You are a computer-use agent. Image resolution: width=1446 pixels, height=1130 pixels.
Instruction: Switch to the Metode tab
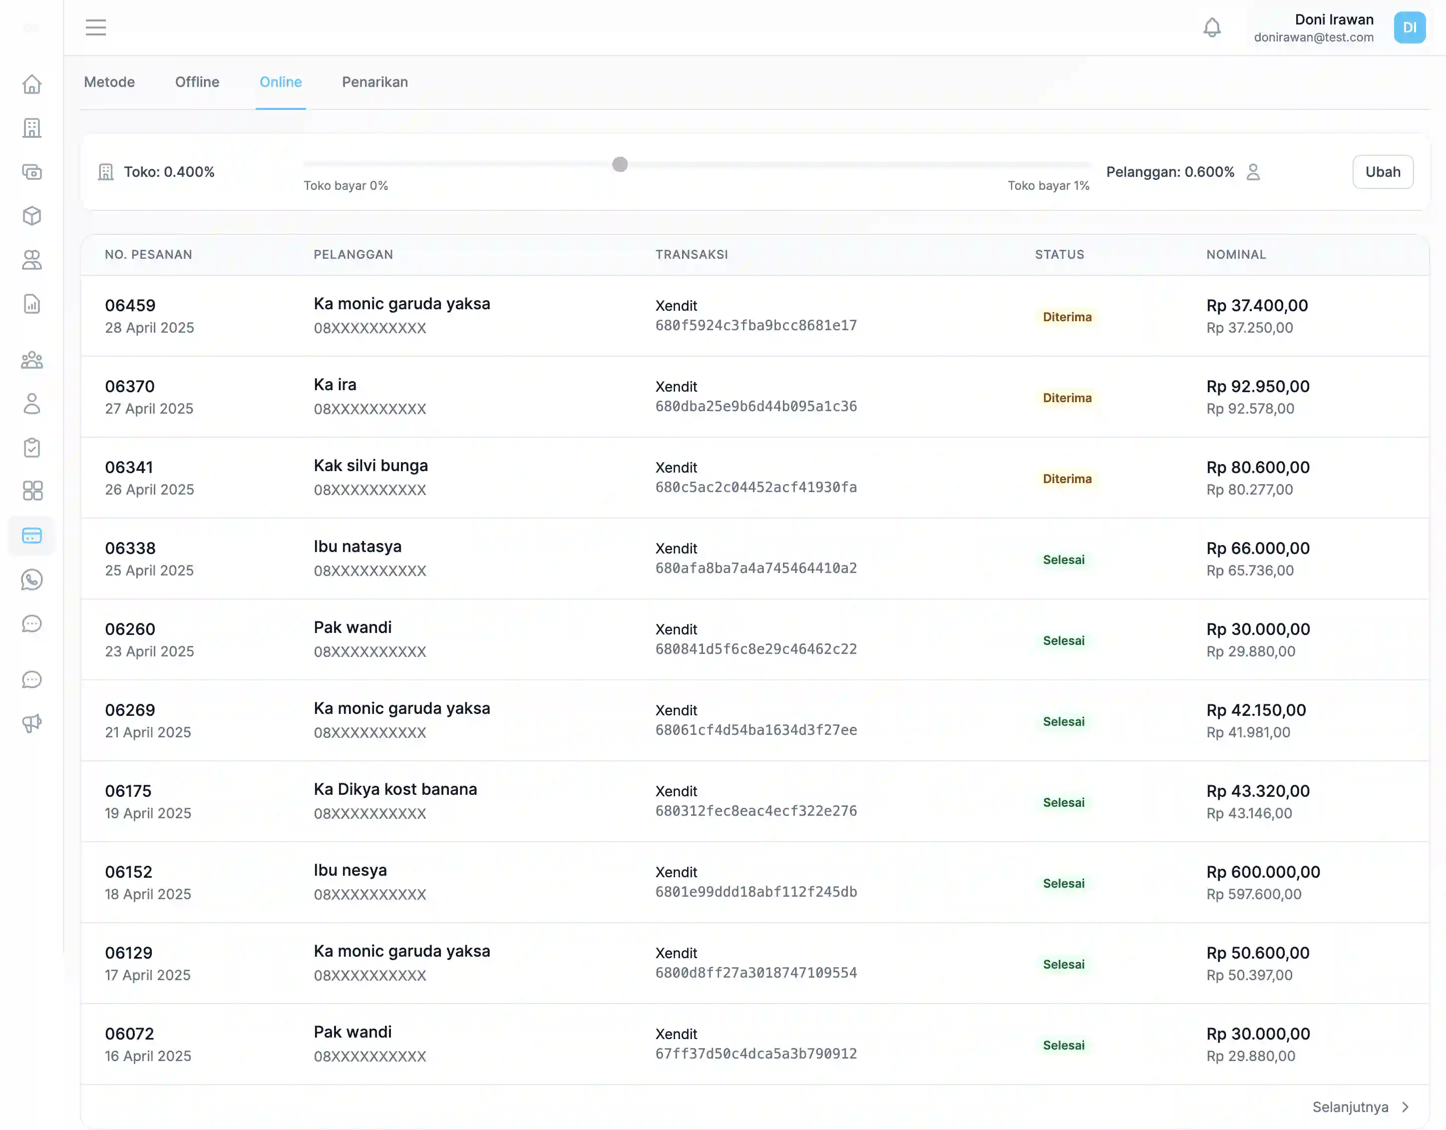click(x=109, y=82)
